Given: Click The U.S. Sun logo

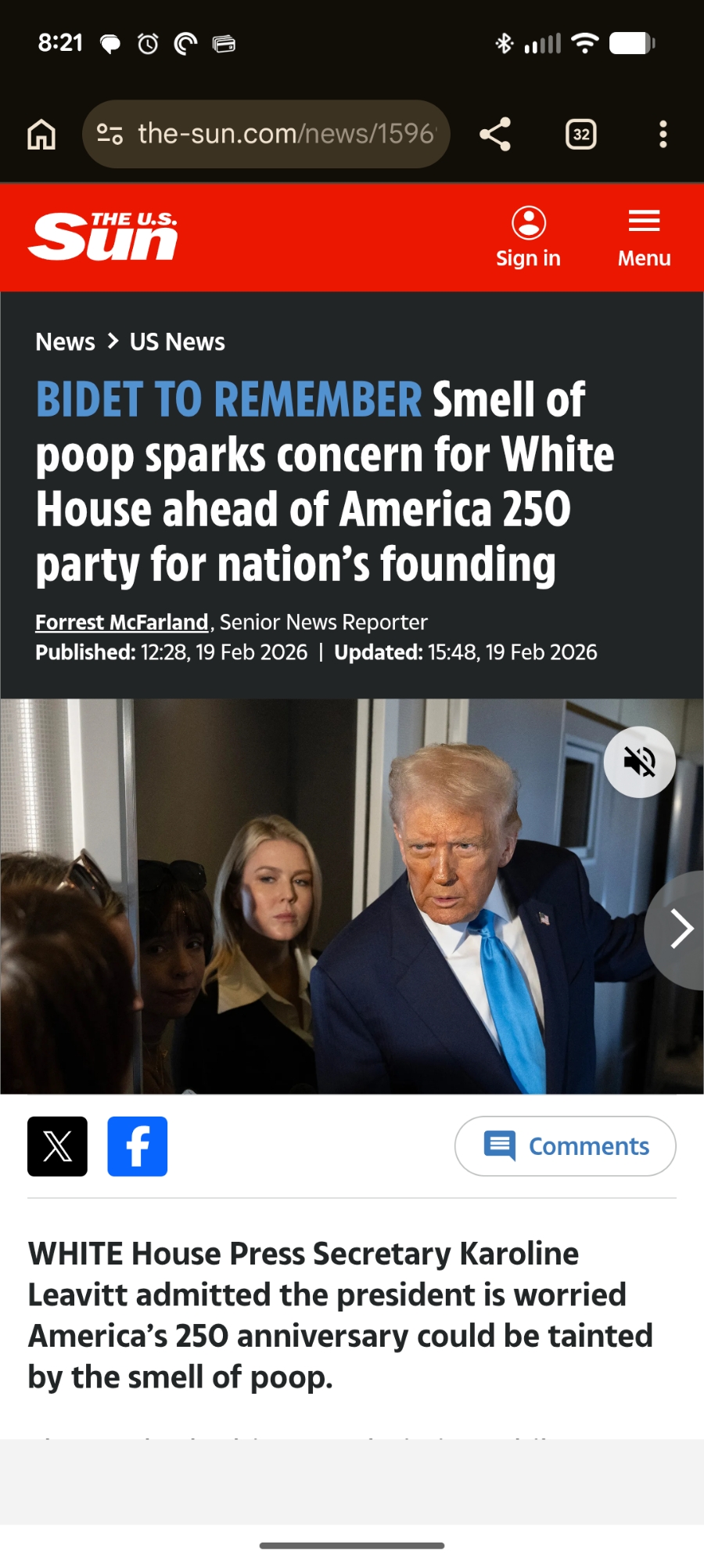Looking at the screenshot, I should point(102,236).
